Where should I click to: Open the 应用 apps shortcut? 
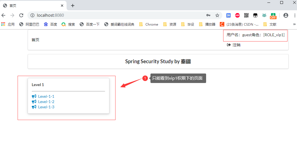8,24
